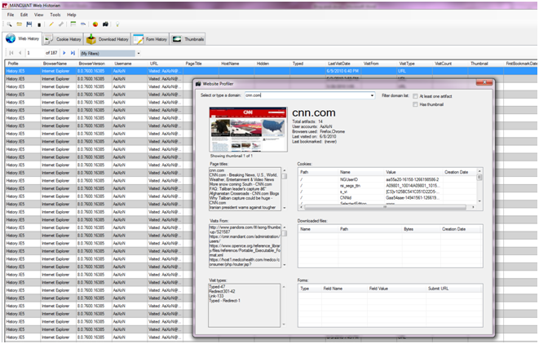Image resolution: width=539 pixels, height=344 pixels.
Task: Select the s_vi cookie row
Action: point(388,192)
